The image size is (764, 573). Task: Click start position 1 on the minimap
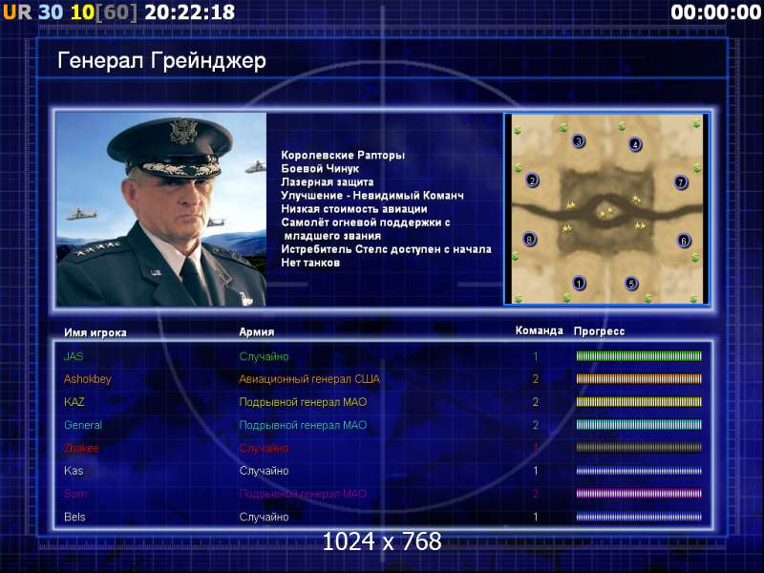[579, 283]
